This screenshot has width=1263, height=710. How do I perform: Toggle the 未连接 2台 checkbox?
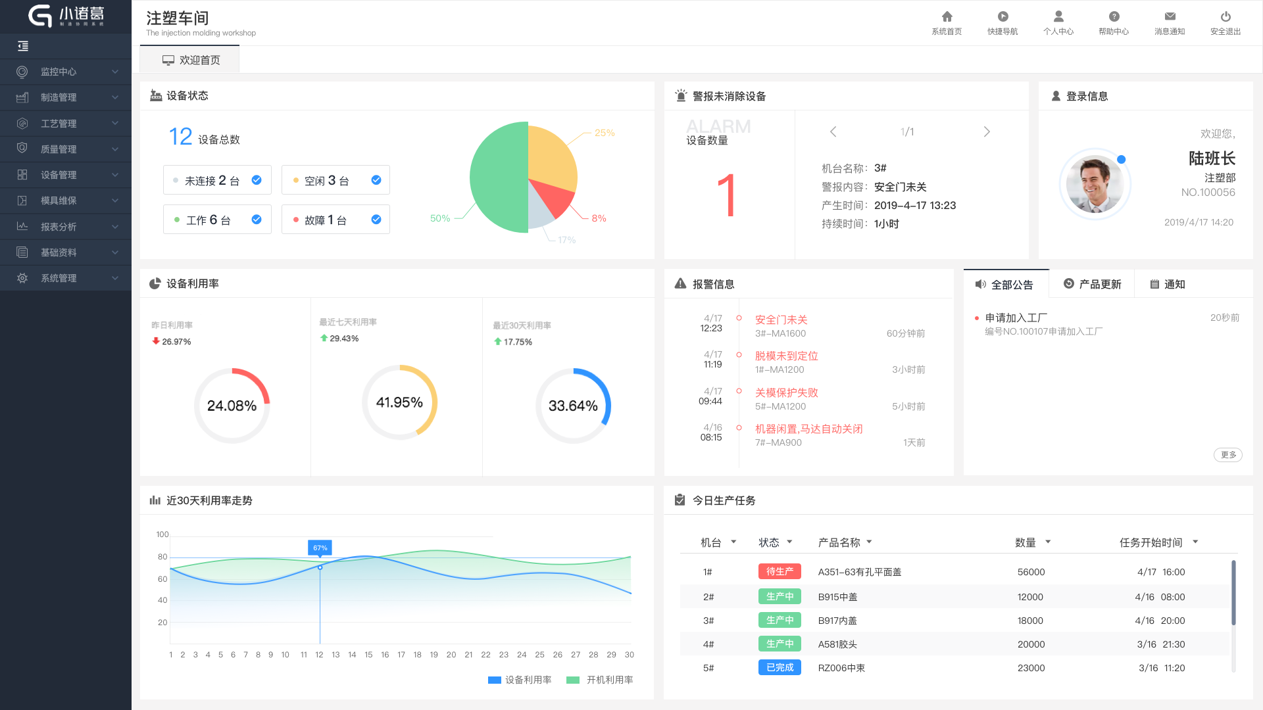(257, 180)
